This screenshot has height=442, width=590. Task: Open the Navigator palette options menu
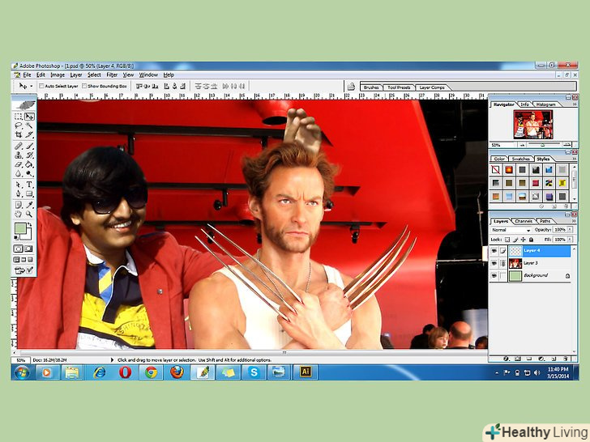click(x=575, y=104)
